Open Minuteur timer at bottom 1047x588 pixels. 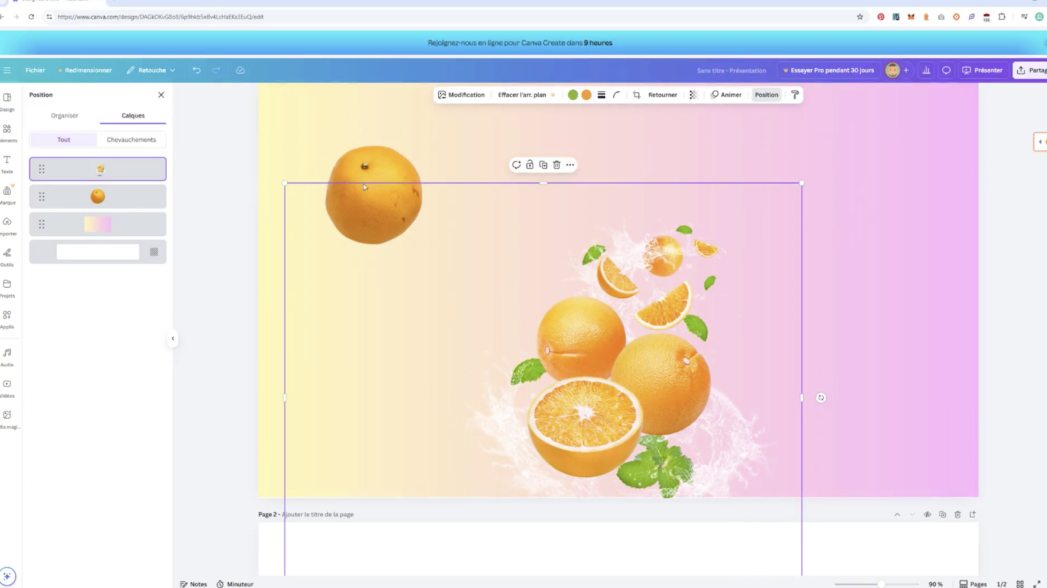[235, 584]
